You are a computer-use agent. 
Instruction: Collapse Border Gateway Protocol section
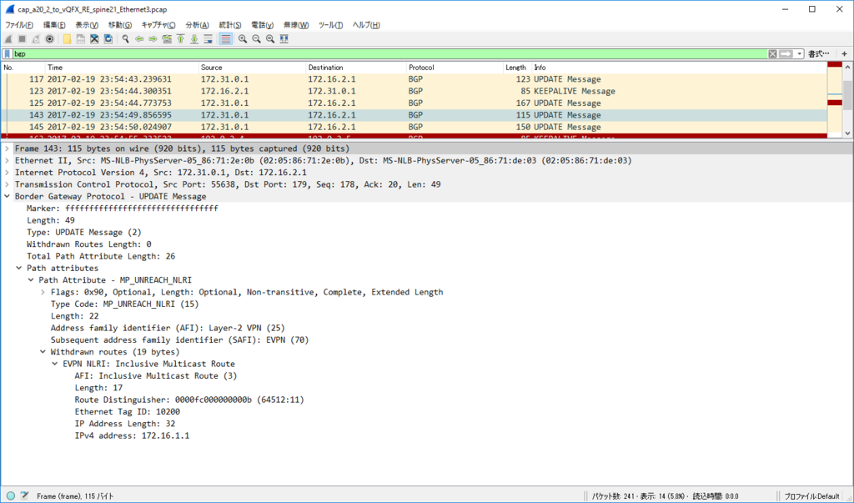pyautogui.click(x=7, y=196)
